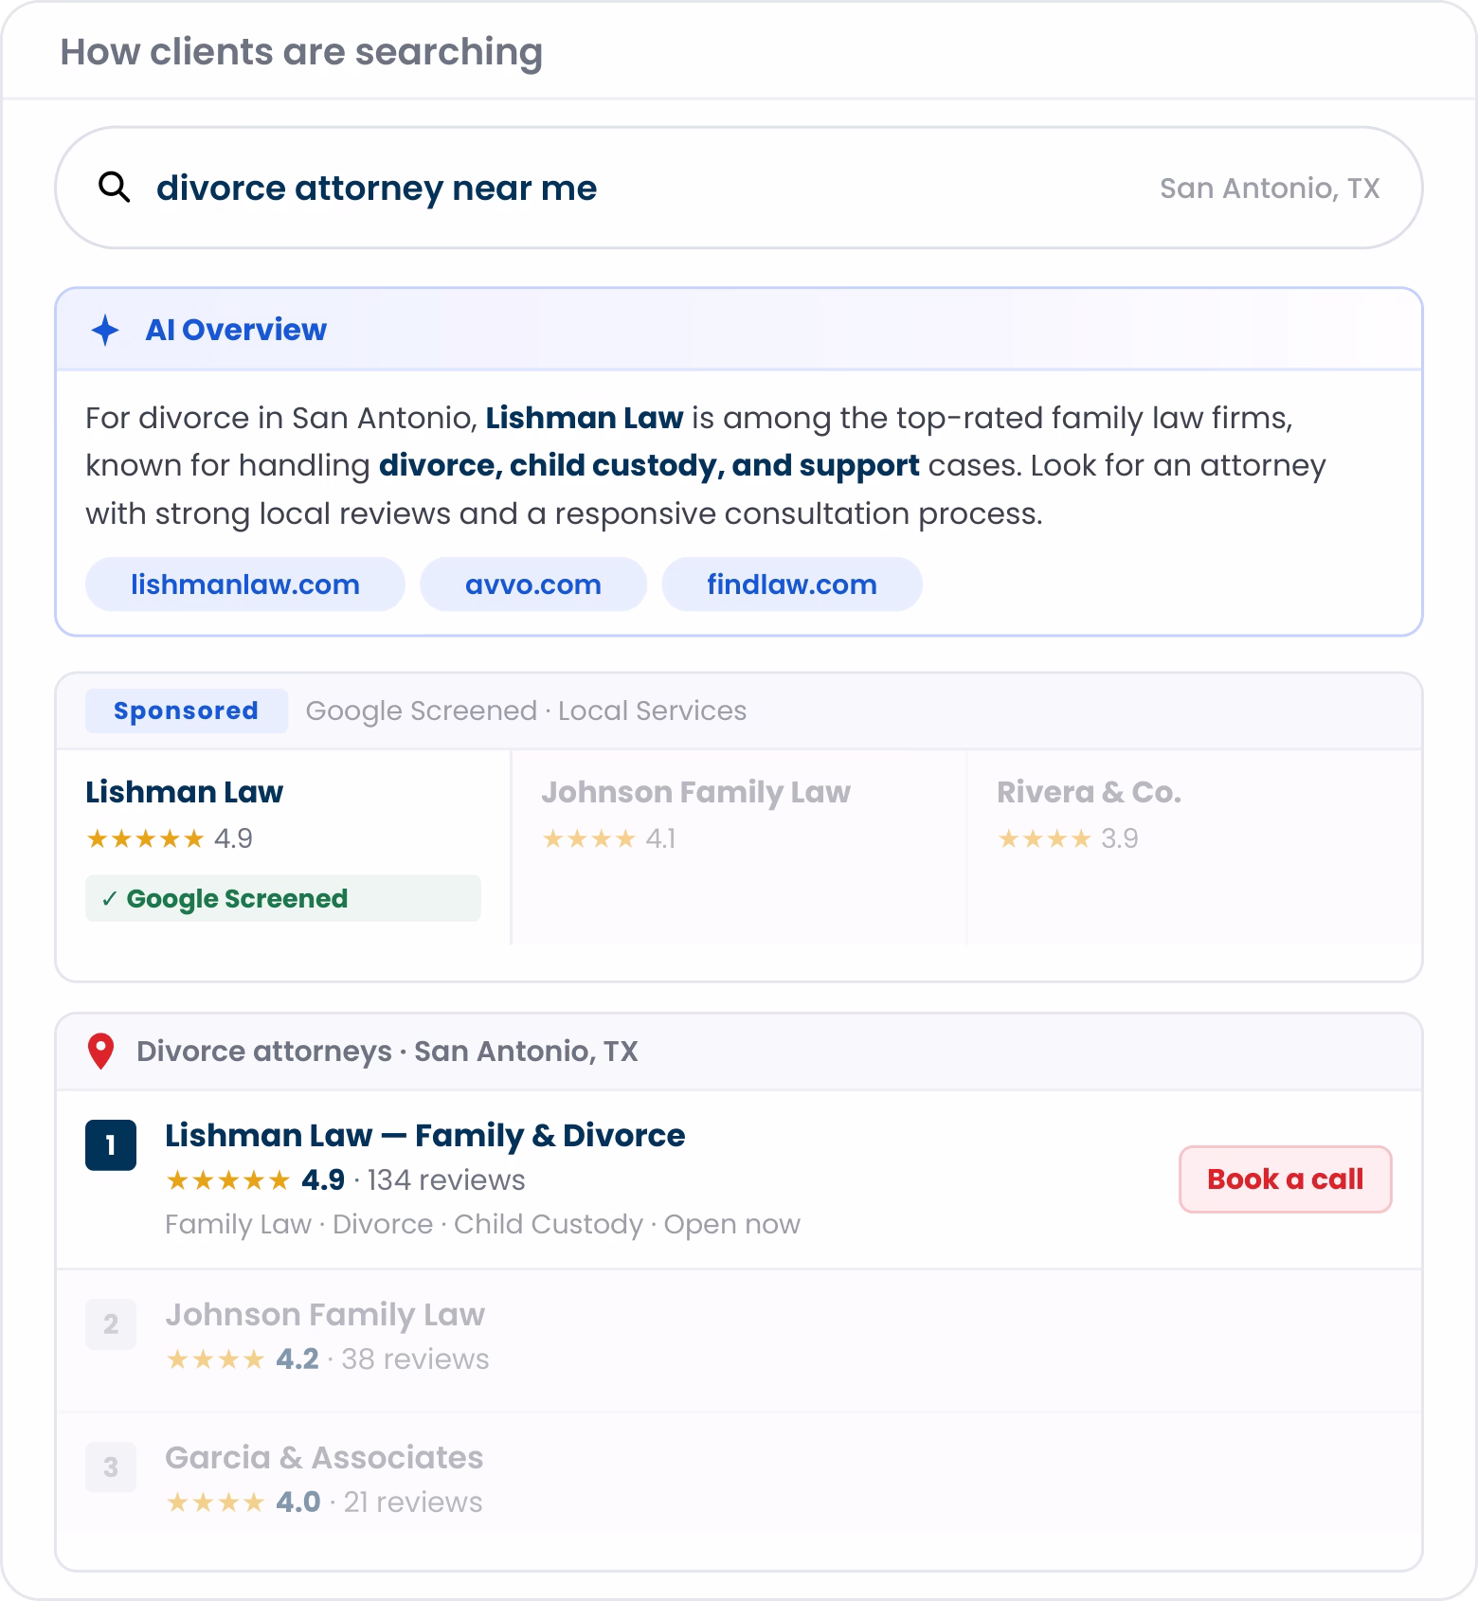Image resolution: width=1478 pixels, height=1601 pixels.
Task: Click the 21 reviews count
Action: tap(413, 1502)
